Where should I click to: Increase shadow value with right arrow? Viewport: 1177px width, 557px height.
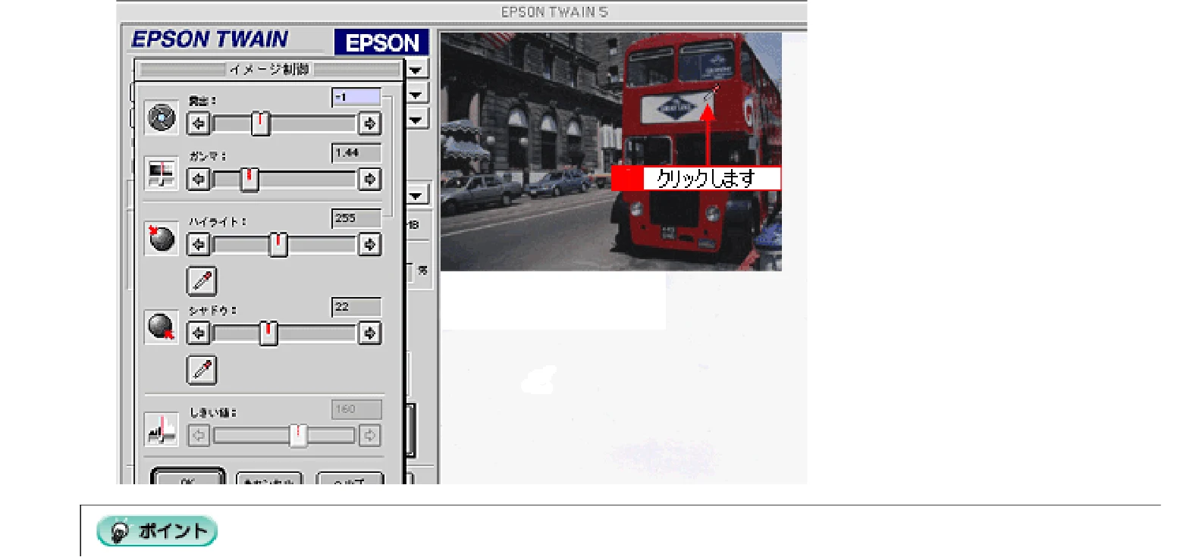[369, 333]
